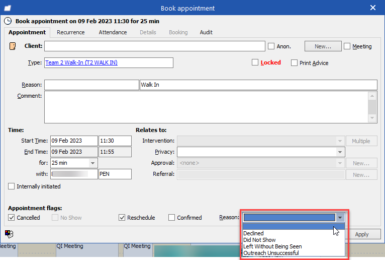Open the Team 2 Walk-In type link
This screenshot has height=260, width=385.
pyautogui.click(x=81, y=62)
